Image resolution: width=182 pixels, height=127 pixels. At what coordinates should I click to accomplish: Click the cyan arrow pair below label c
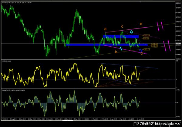(x=131, y=32)
